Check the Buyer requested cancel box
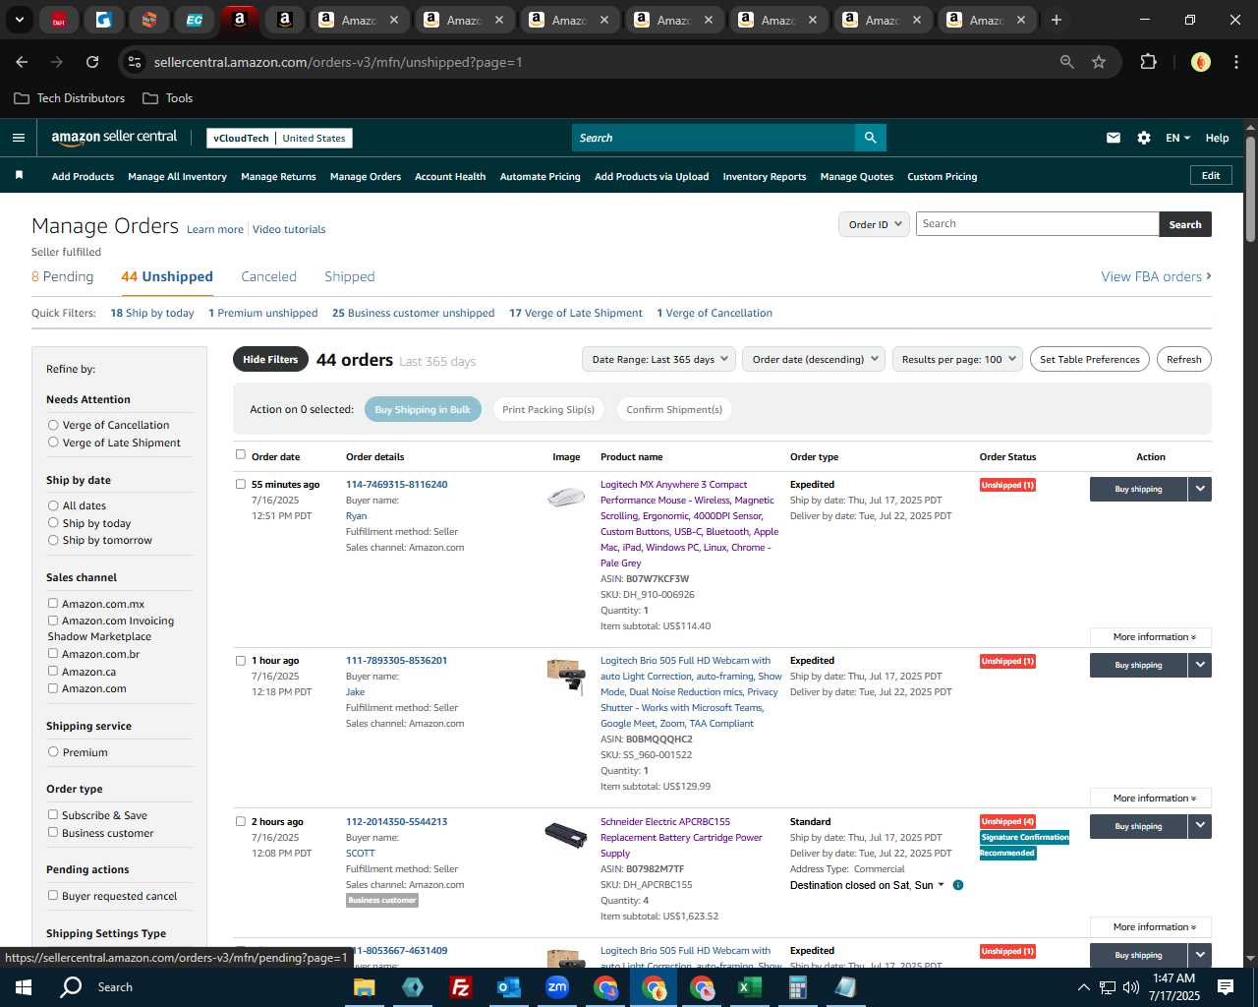This screenshot has width=1258, height=1007. (x=53, y=896)
